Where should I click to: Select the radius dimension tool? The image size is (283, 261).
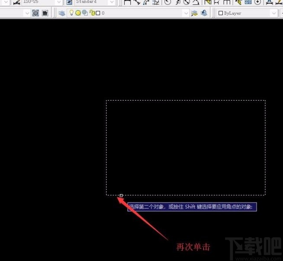pyautogui.click(x=167, y=2)
